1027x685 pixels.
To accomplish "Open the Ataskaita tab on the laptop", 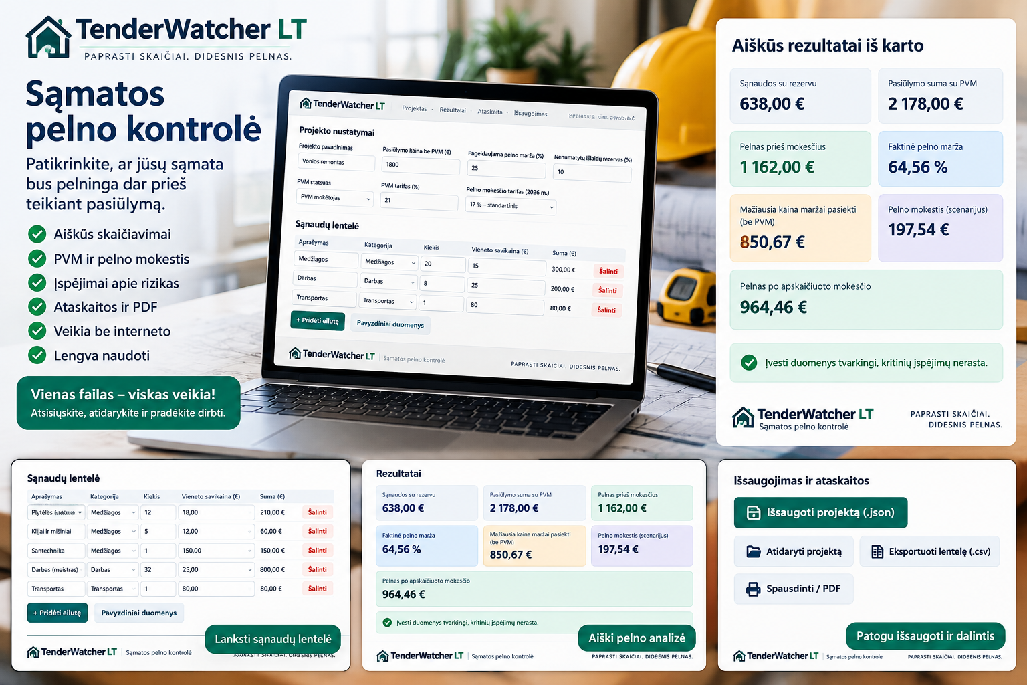I will [x=490, y=112].
